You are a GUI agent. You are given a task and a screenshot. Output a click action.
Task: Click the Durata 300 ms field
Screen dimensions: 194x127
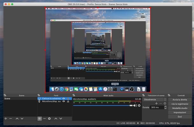tap(157, 108)
